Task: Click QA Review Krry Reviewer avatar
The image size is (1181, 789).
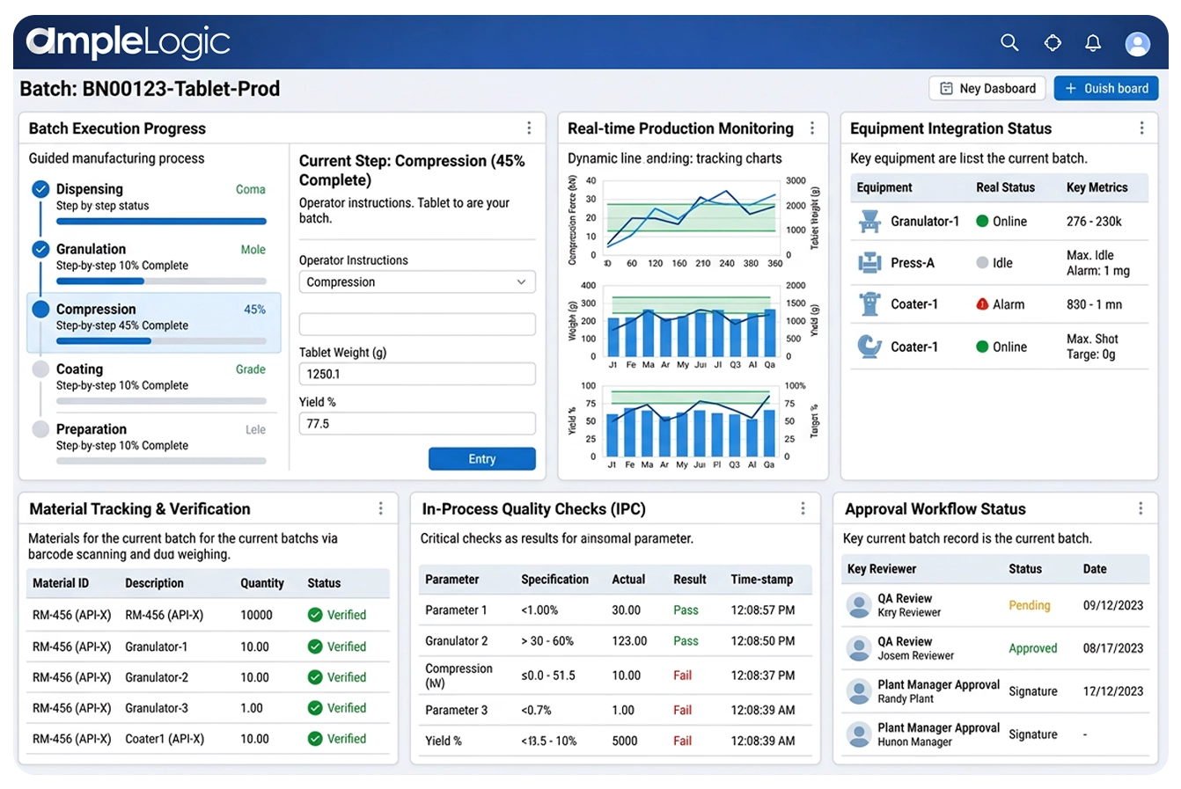Action: click(858, 605)
